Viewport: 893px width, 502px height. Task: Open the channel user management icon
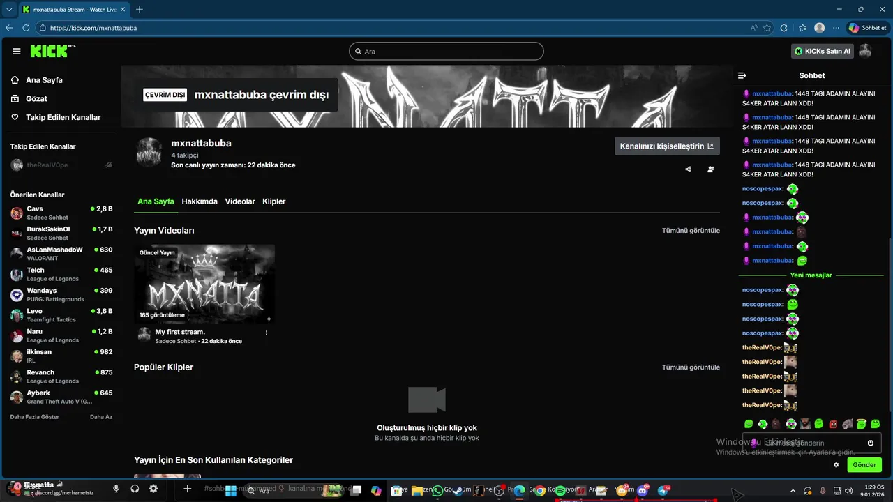pyautogui.click(x=711, y=169)
